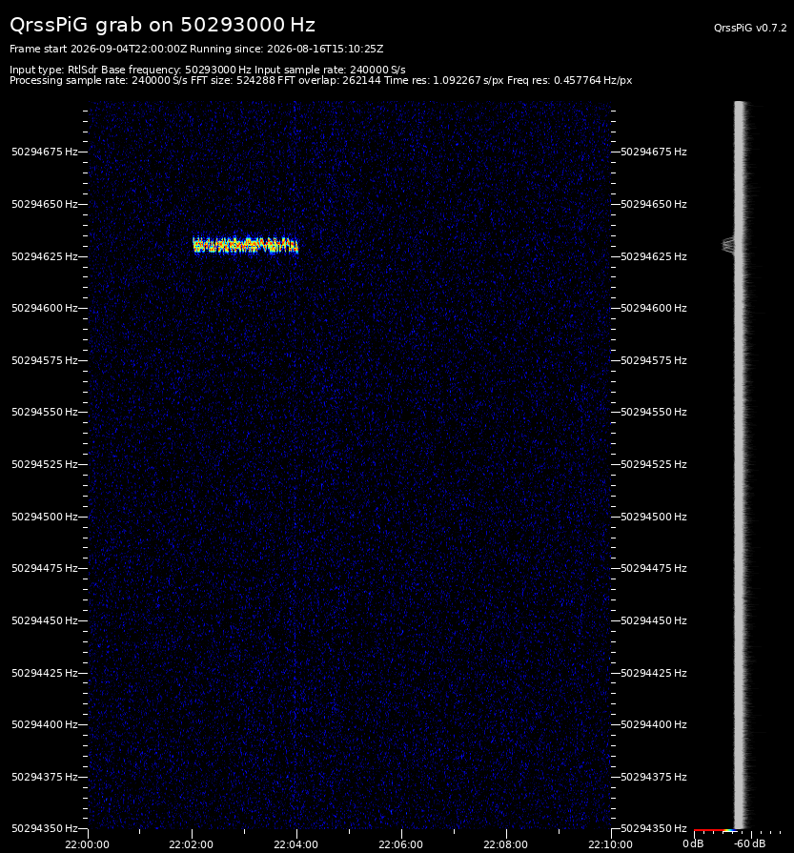Image resolution: width=794 pixels, height=853 pixels.
Task: Click the right 50294400 Hz frequency label
Action: click(654, 724)
